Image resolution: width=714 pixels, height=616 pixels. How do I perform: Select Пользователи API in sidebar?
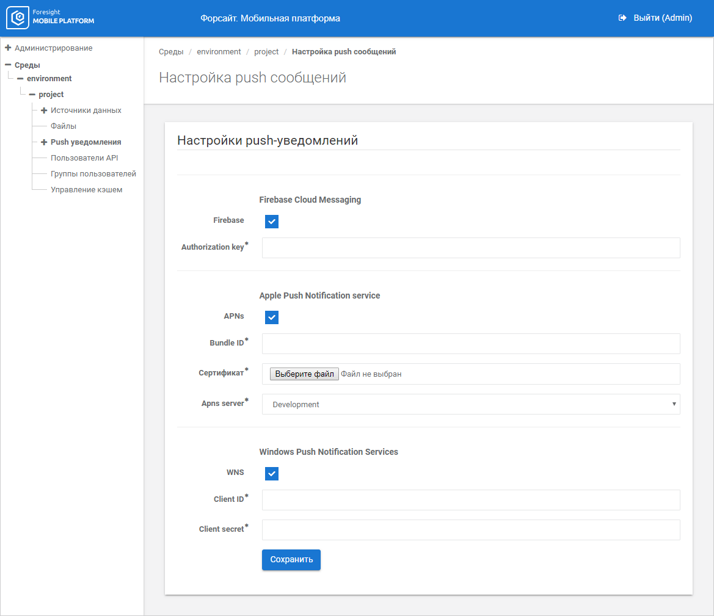[x=84, y=158]
